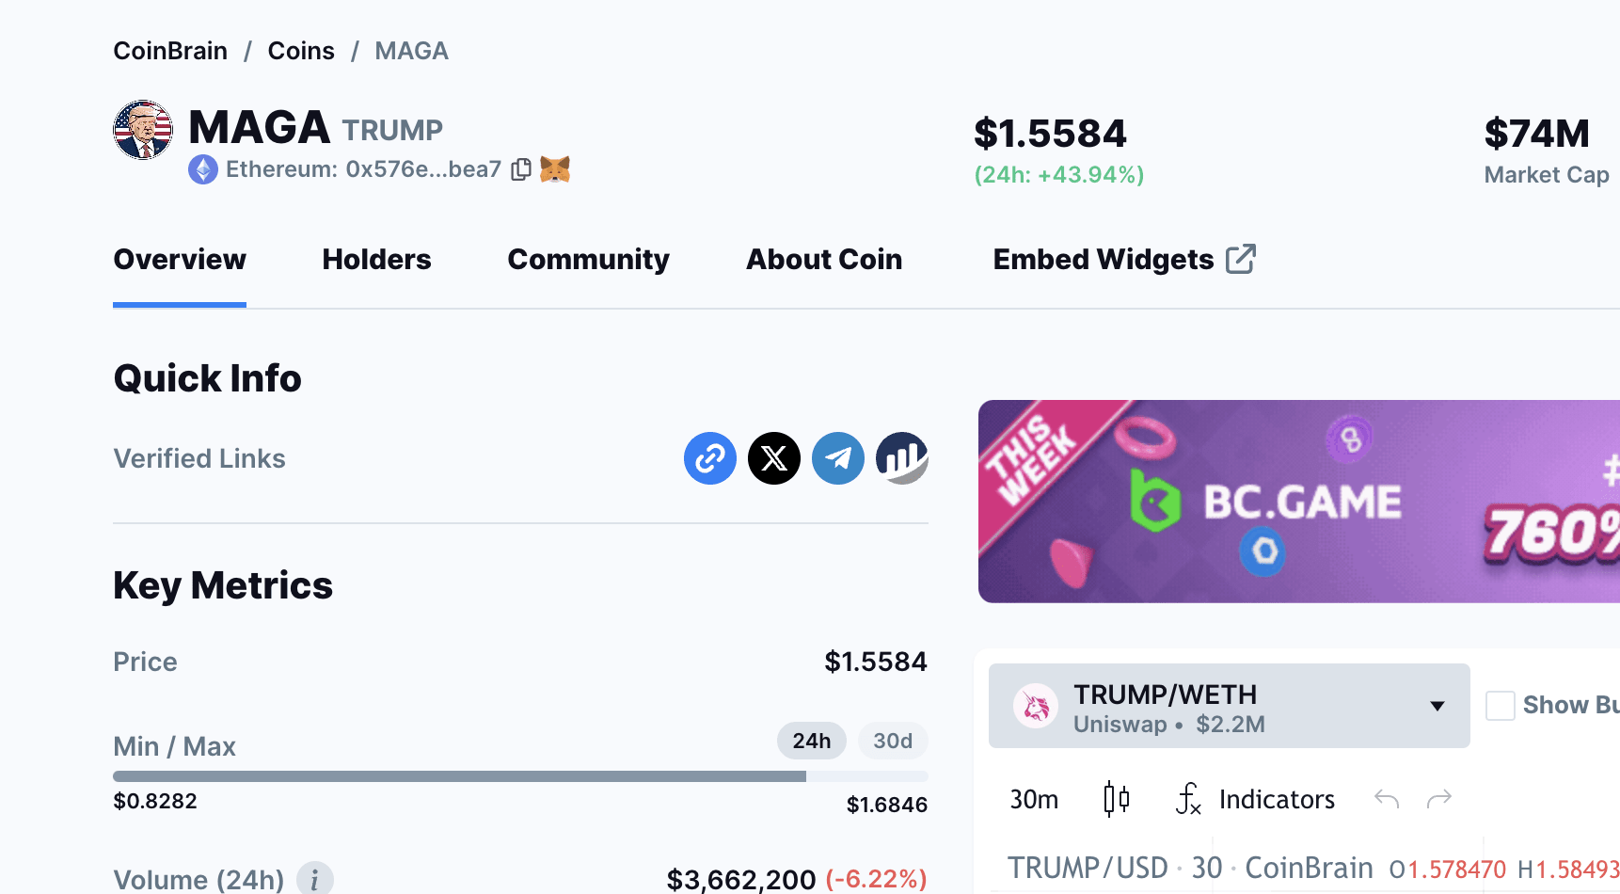The width and height of the screenshot is (1620, 894).
Task: Open Embed Widgets in new window
Action: tap(1123, 260)
